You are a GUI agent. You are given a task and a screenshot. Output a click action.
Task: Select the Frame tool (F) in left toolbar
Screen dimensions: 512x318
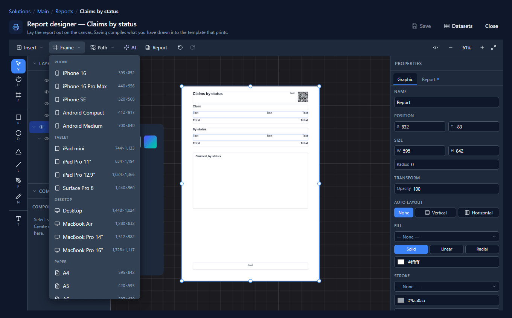18,97
